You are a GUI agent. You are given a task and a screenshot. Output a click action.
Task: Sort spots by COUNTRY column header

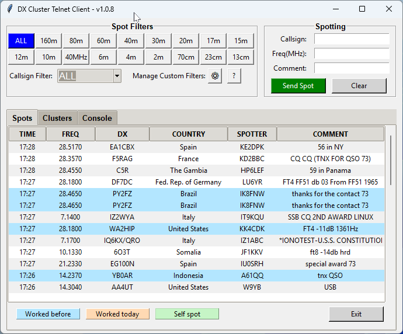[188, 134]
